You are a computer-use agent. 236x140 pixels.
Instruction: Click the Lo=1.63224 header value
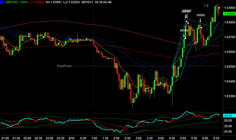pyautogui.click(x=71, y=2)
